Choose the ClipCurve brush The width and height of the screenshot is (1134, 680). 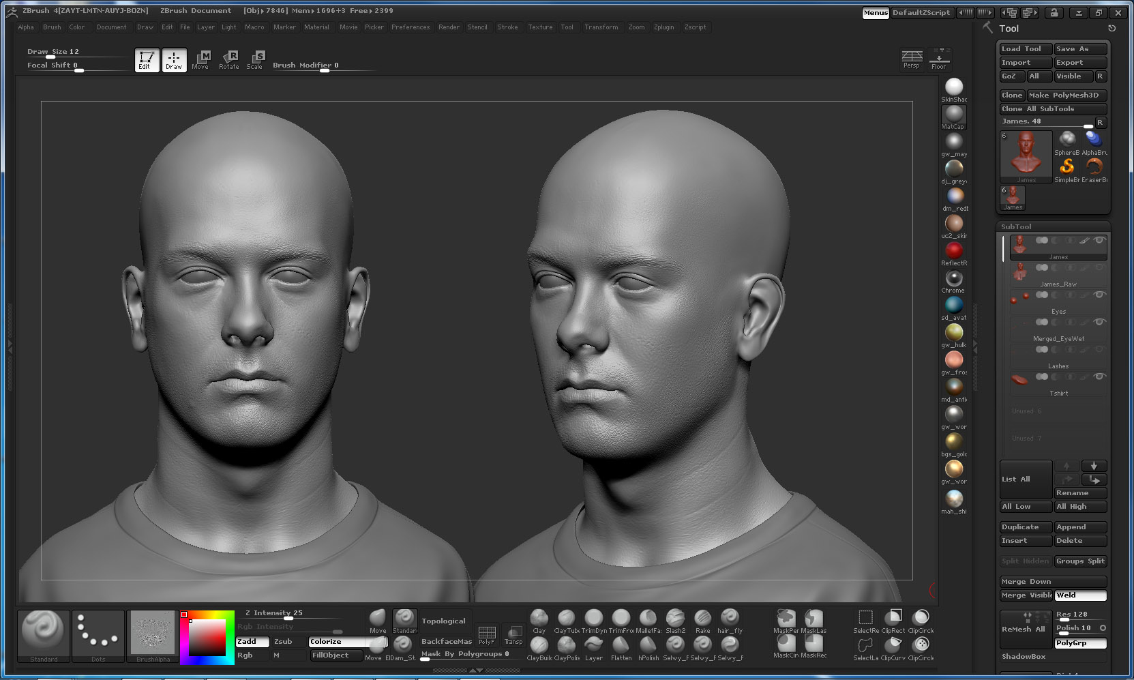pos(893,647)
